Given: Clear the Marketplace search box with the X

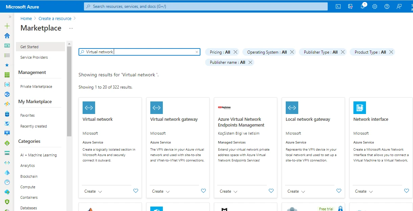Looking at the screenshot, I should click(197, 52).
